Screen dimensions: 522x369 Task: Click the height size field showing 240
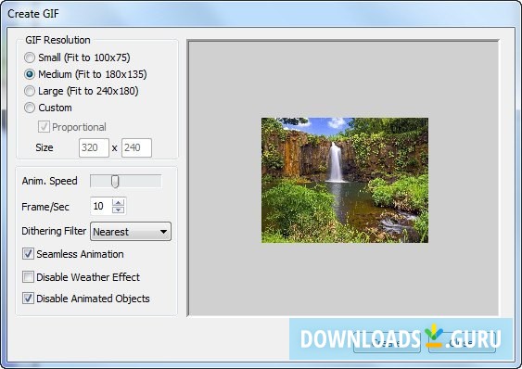click(x=136, y=147)
